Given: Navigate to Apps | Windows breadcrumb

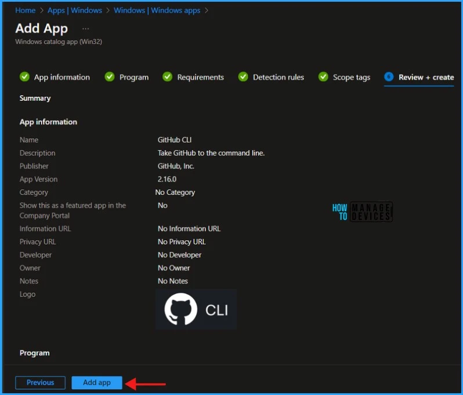Looking at the screenshot, I should tap(75, 10).
